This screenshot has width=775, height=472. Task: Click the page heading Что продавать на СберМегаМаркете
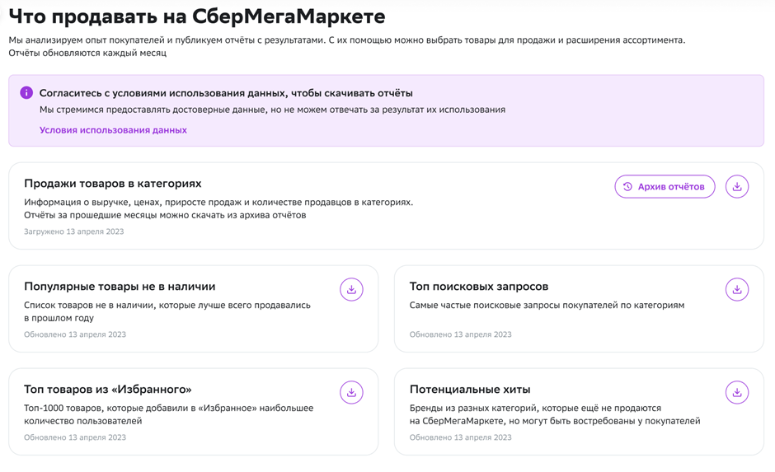coord(197,16)
